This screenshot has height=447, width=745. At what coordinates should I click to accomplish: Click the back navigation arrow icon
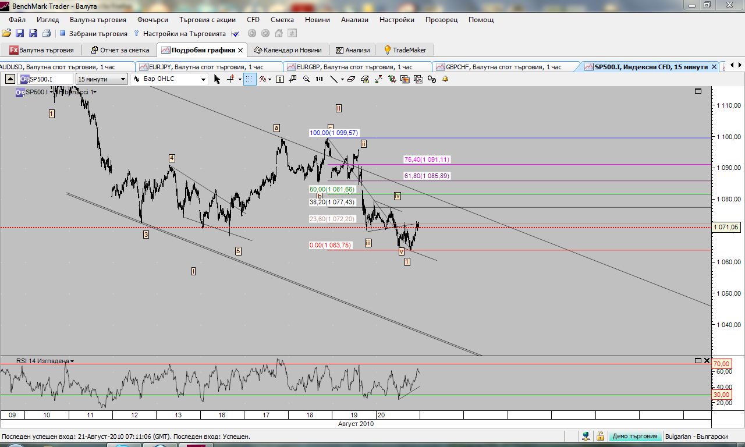click(253, 34)
